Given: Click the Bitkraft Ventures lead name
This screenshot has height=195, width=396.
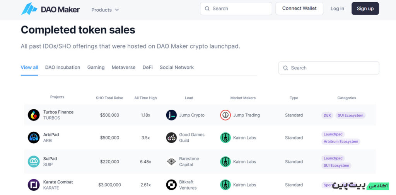Looking at the screenshot, I should (x=188, y=185).
